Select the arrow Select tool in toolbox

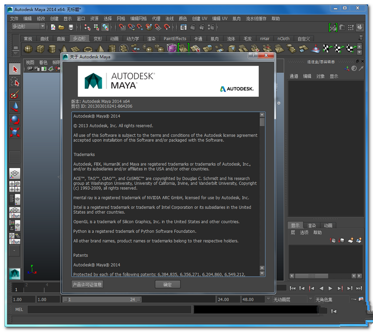point(15,69)
